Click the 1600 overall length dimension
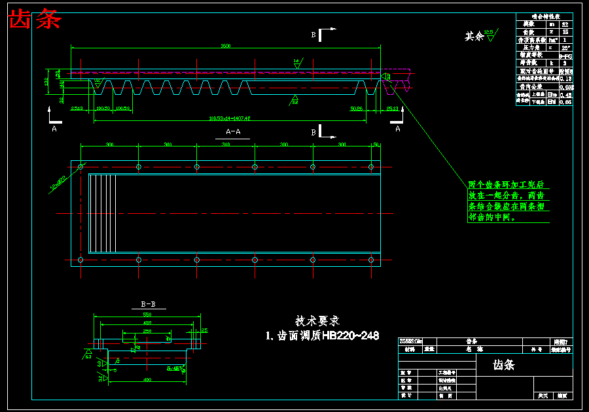 click(x=225, y=46)
